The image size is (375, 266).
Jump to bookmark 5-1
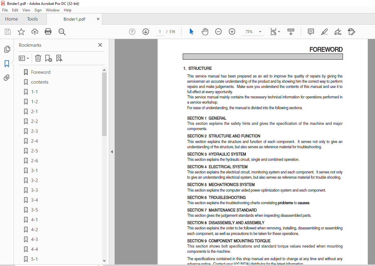pyautogui.click(x=35, y=259)
